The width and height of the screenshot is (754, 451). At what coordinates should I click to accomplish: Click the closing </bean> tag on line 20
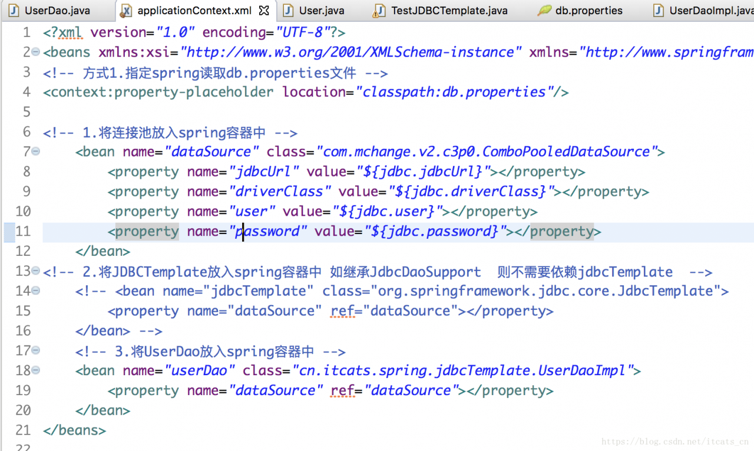[x=102, y=410]
